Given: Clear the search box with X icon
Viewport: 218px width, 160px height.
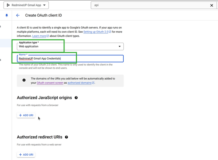Looking at the screenshot, I should 212,5.
